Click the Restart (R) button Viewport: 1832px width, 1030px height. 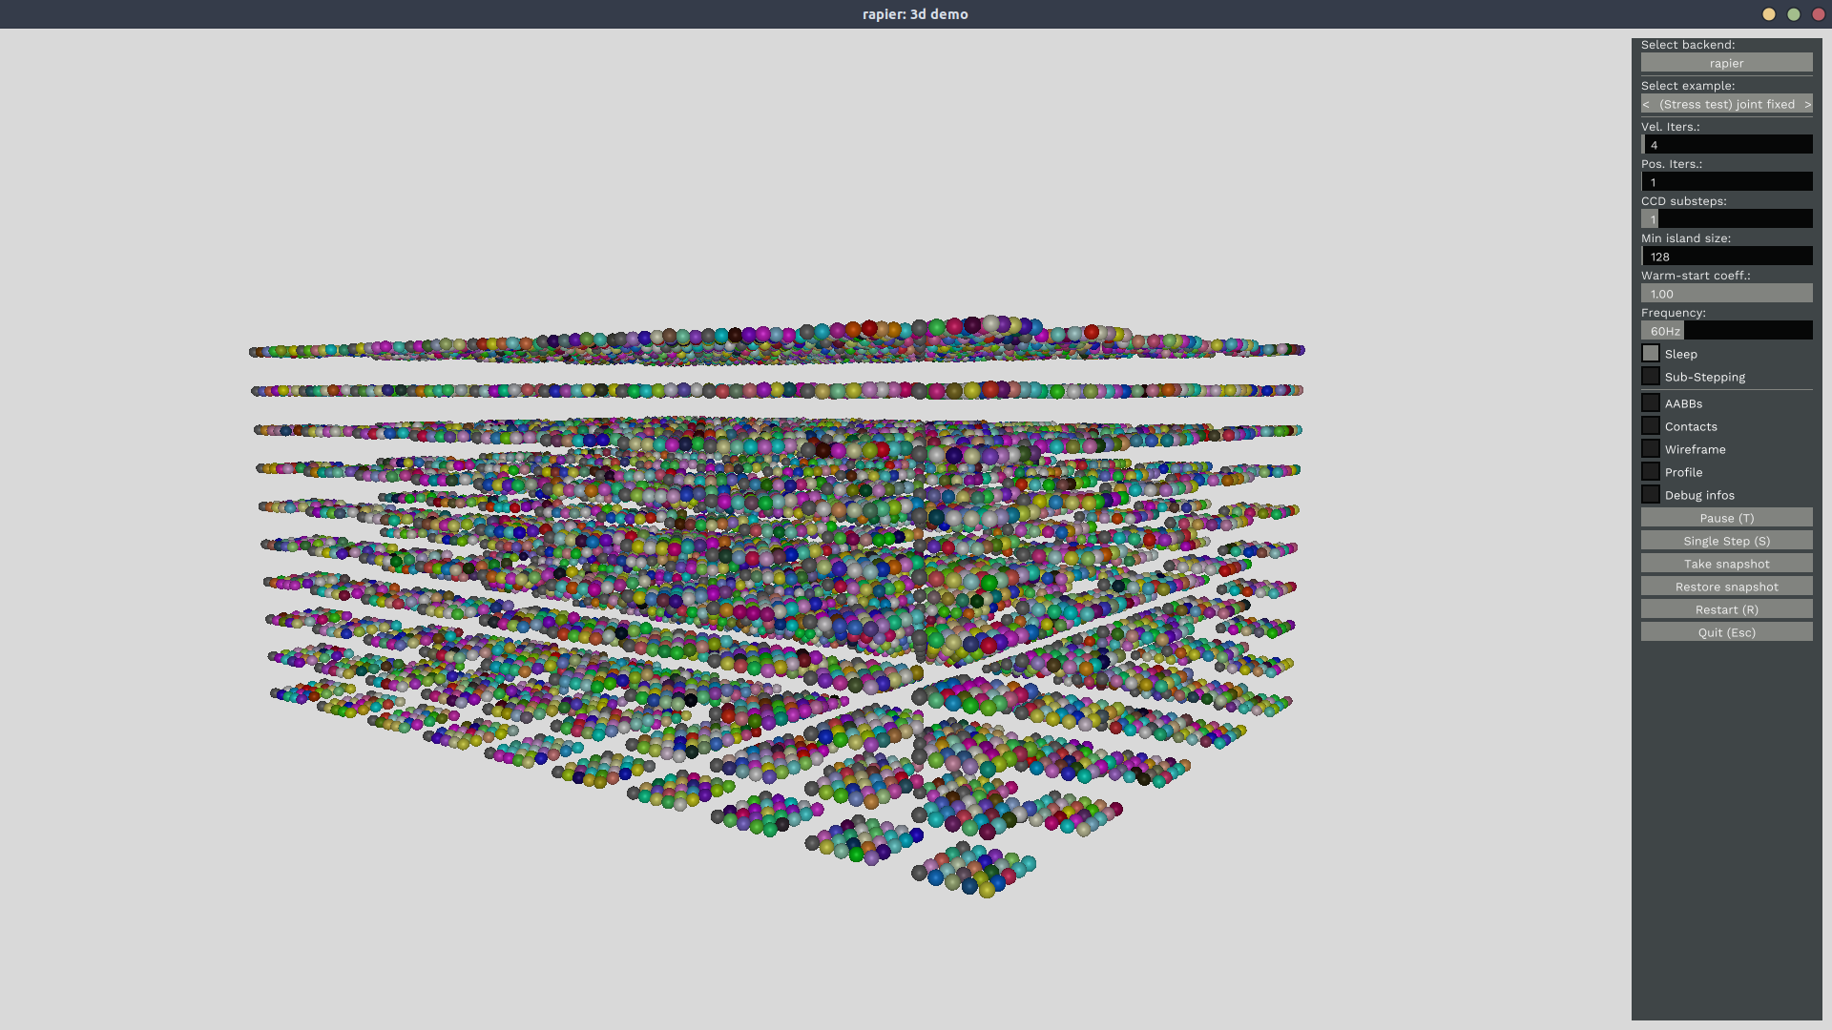tap(1726, 609)
